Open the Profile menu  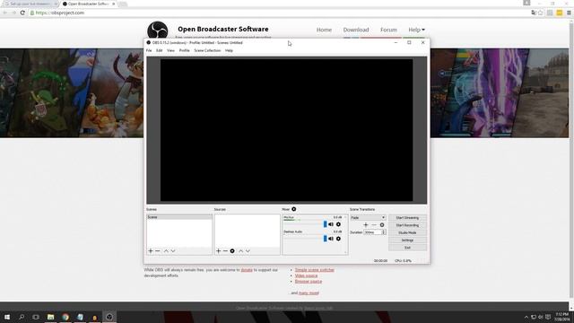click(184, 50)
